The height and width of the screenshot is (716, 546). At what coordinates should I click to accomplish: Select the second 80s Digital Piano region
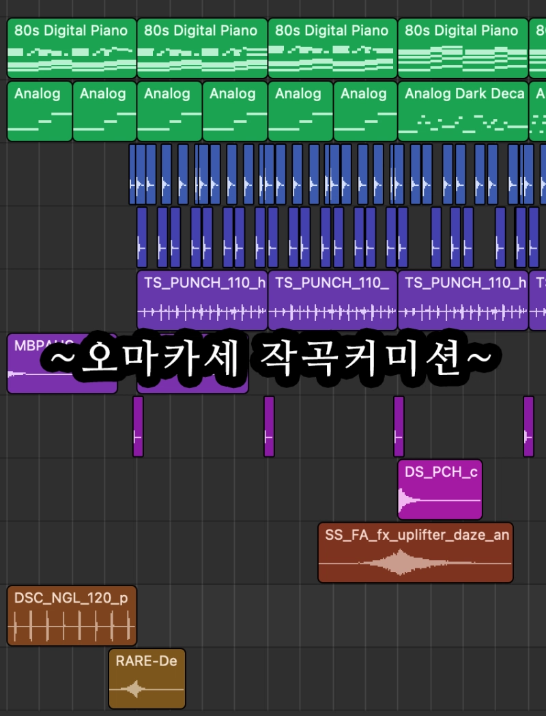tap(202, 48)
